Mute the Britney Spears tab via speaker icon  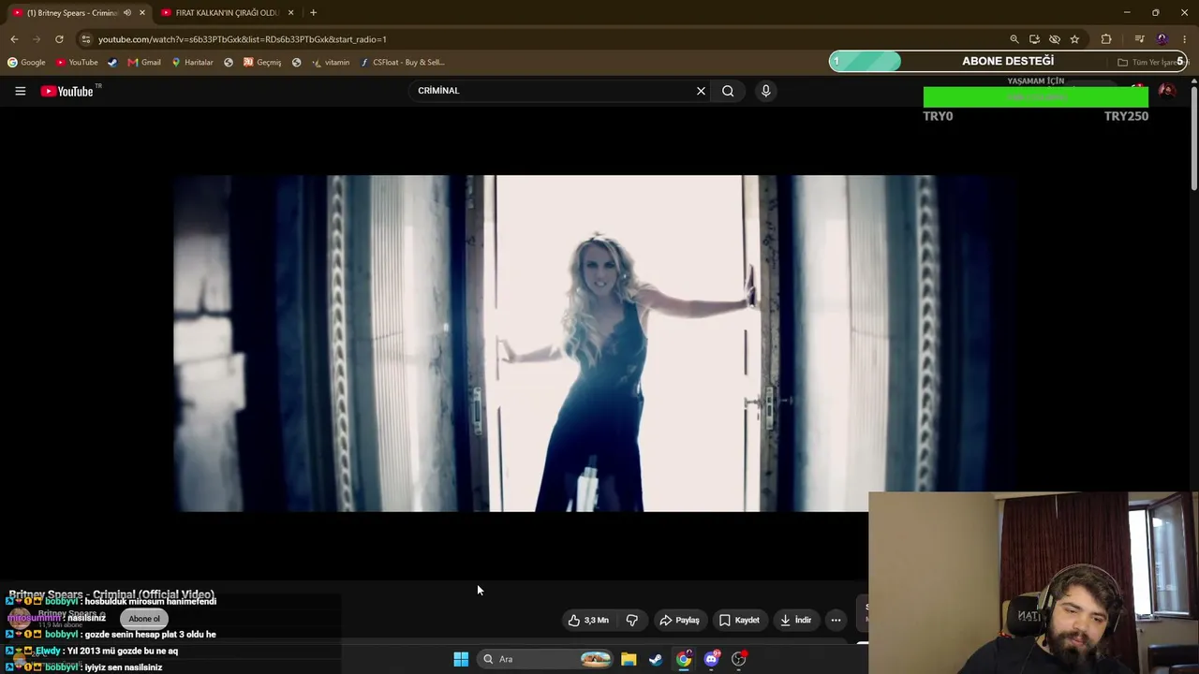click(127, 12)
